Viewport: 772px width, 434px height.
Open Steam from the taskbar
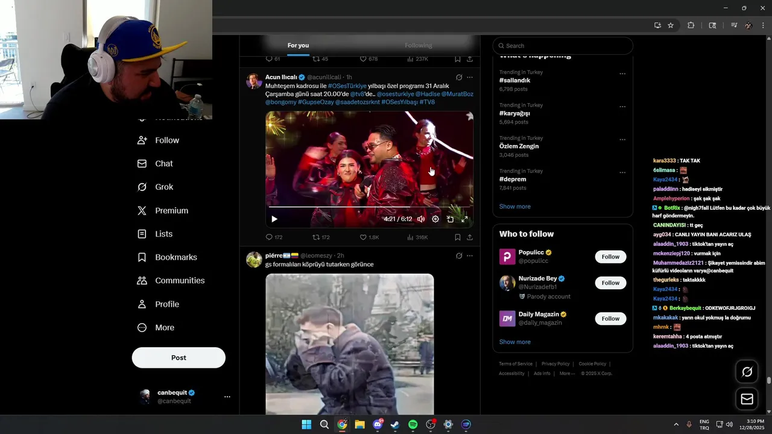(395, 424)
